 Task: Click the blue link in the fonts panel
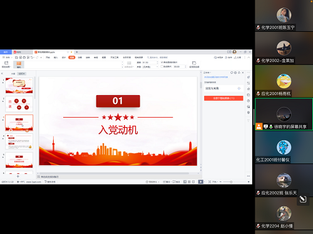(x=216, y=77)
